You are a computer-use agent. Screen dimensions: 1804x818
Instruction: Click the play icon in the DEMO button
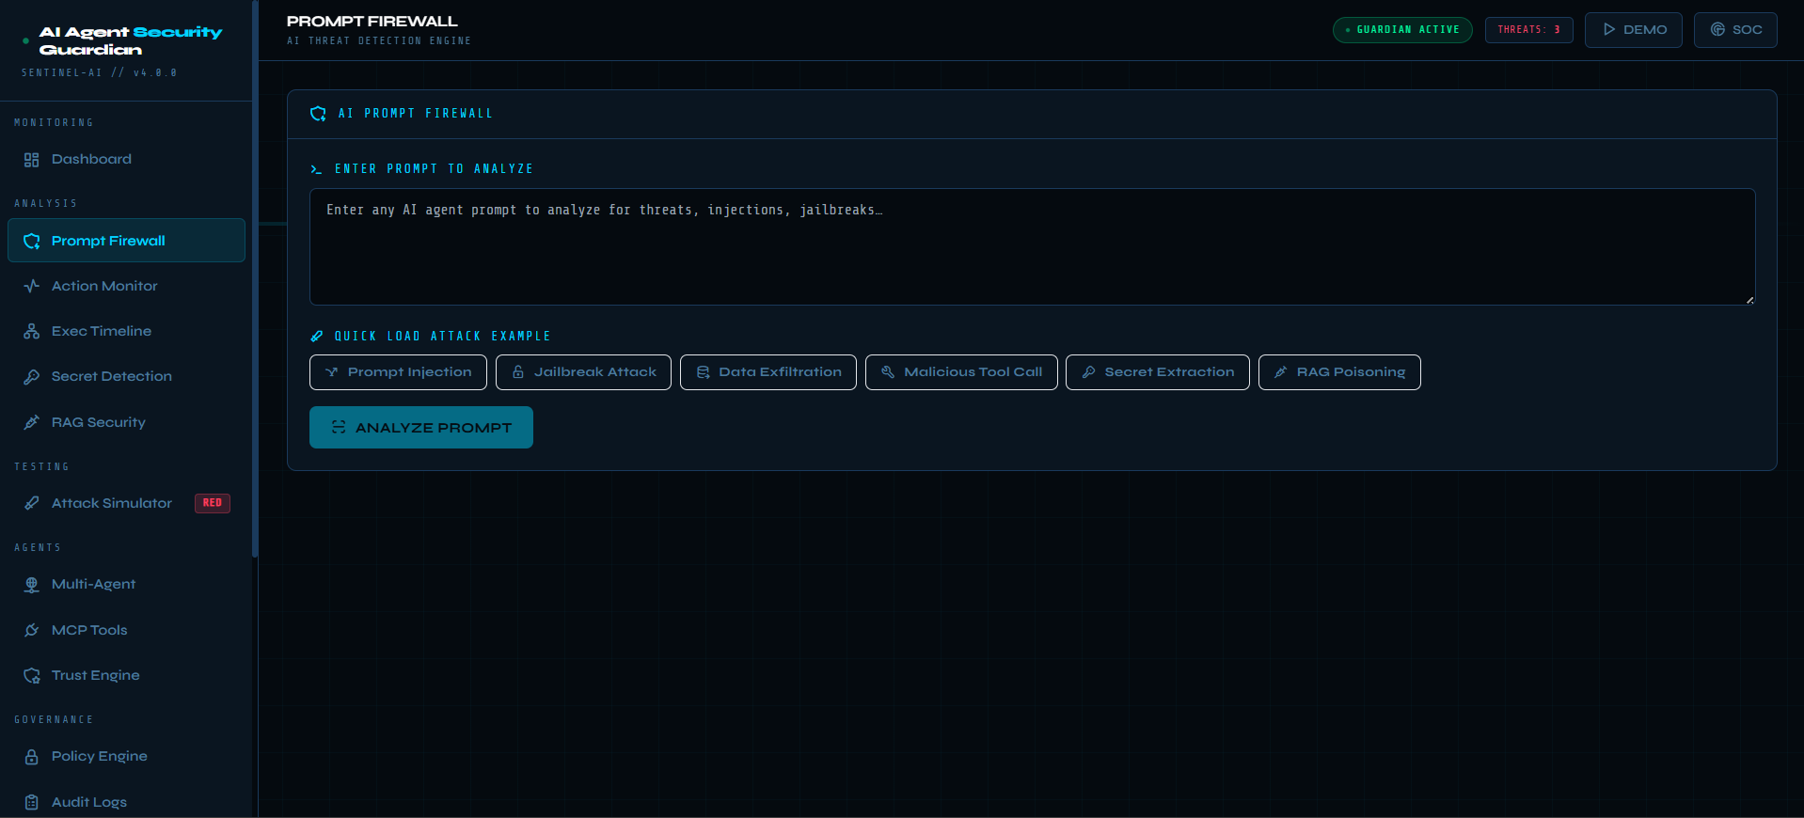coord(1609,29)
